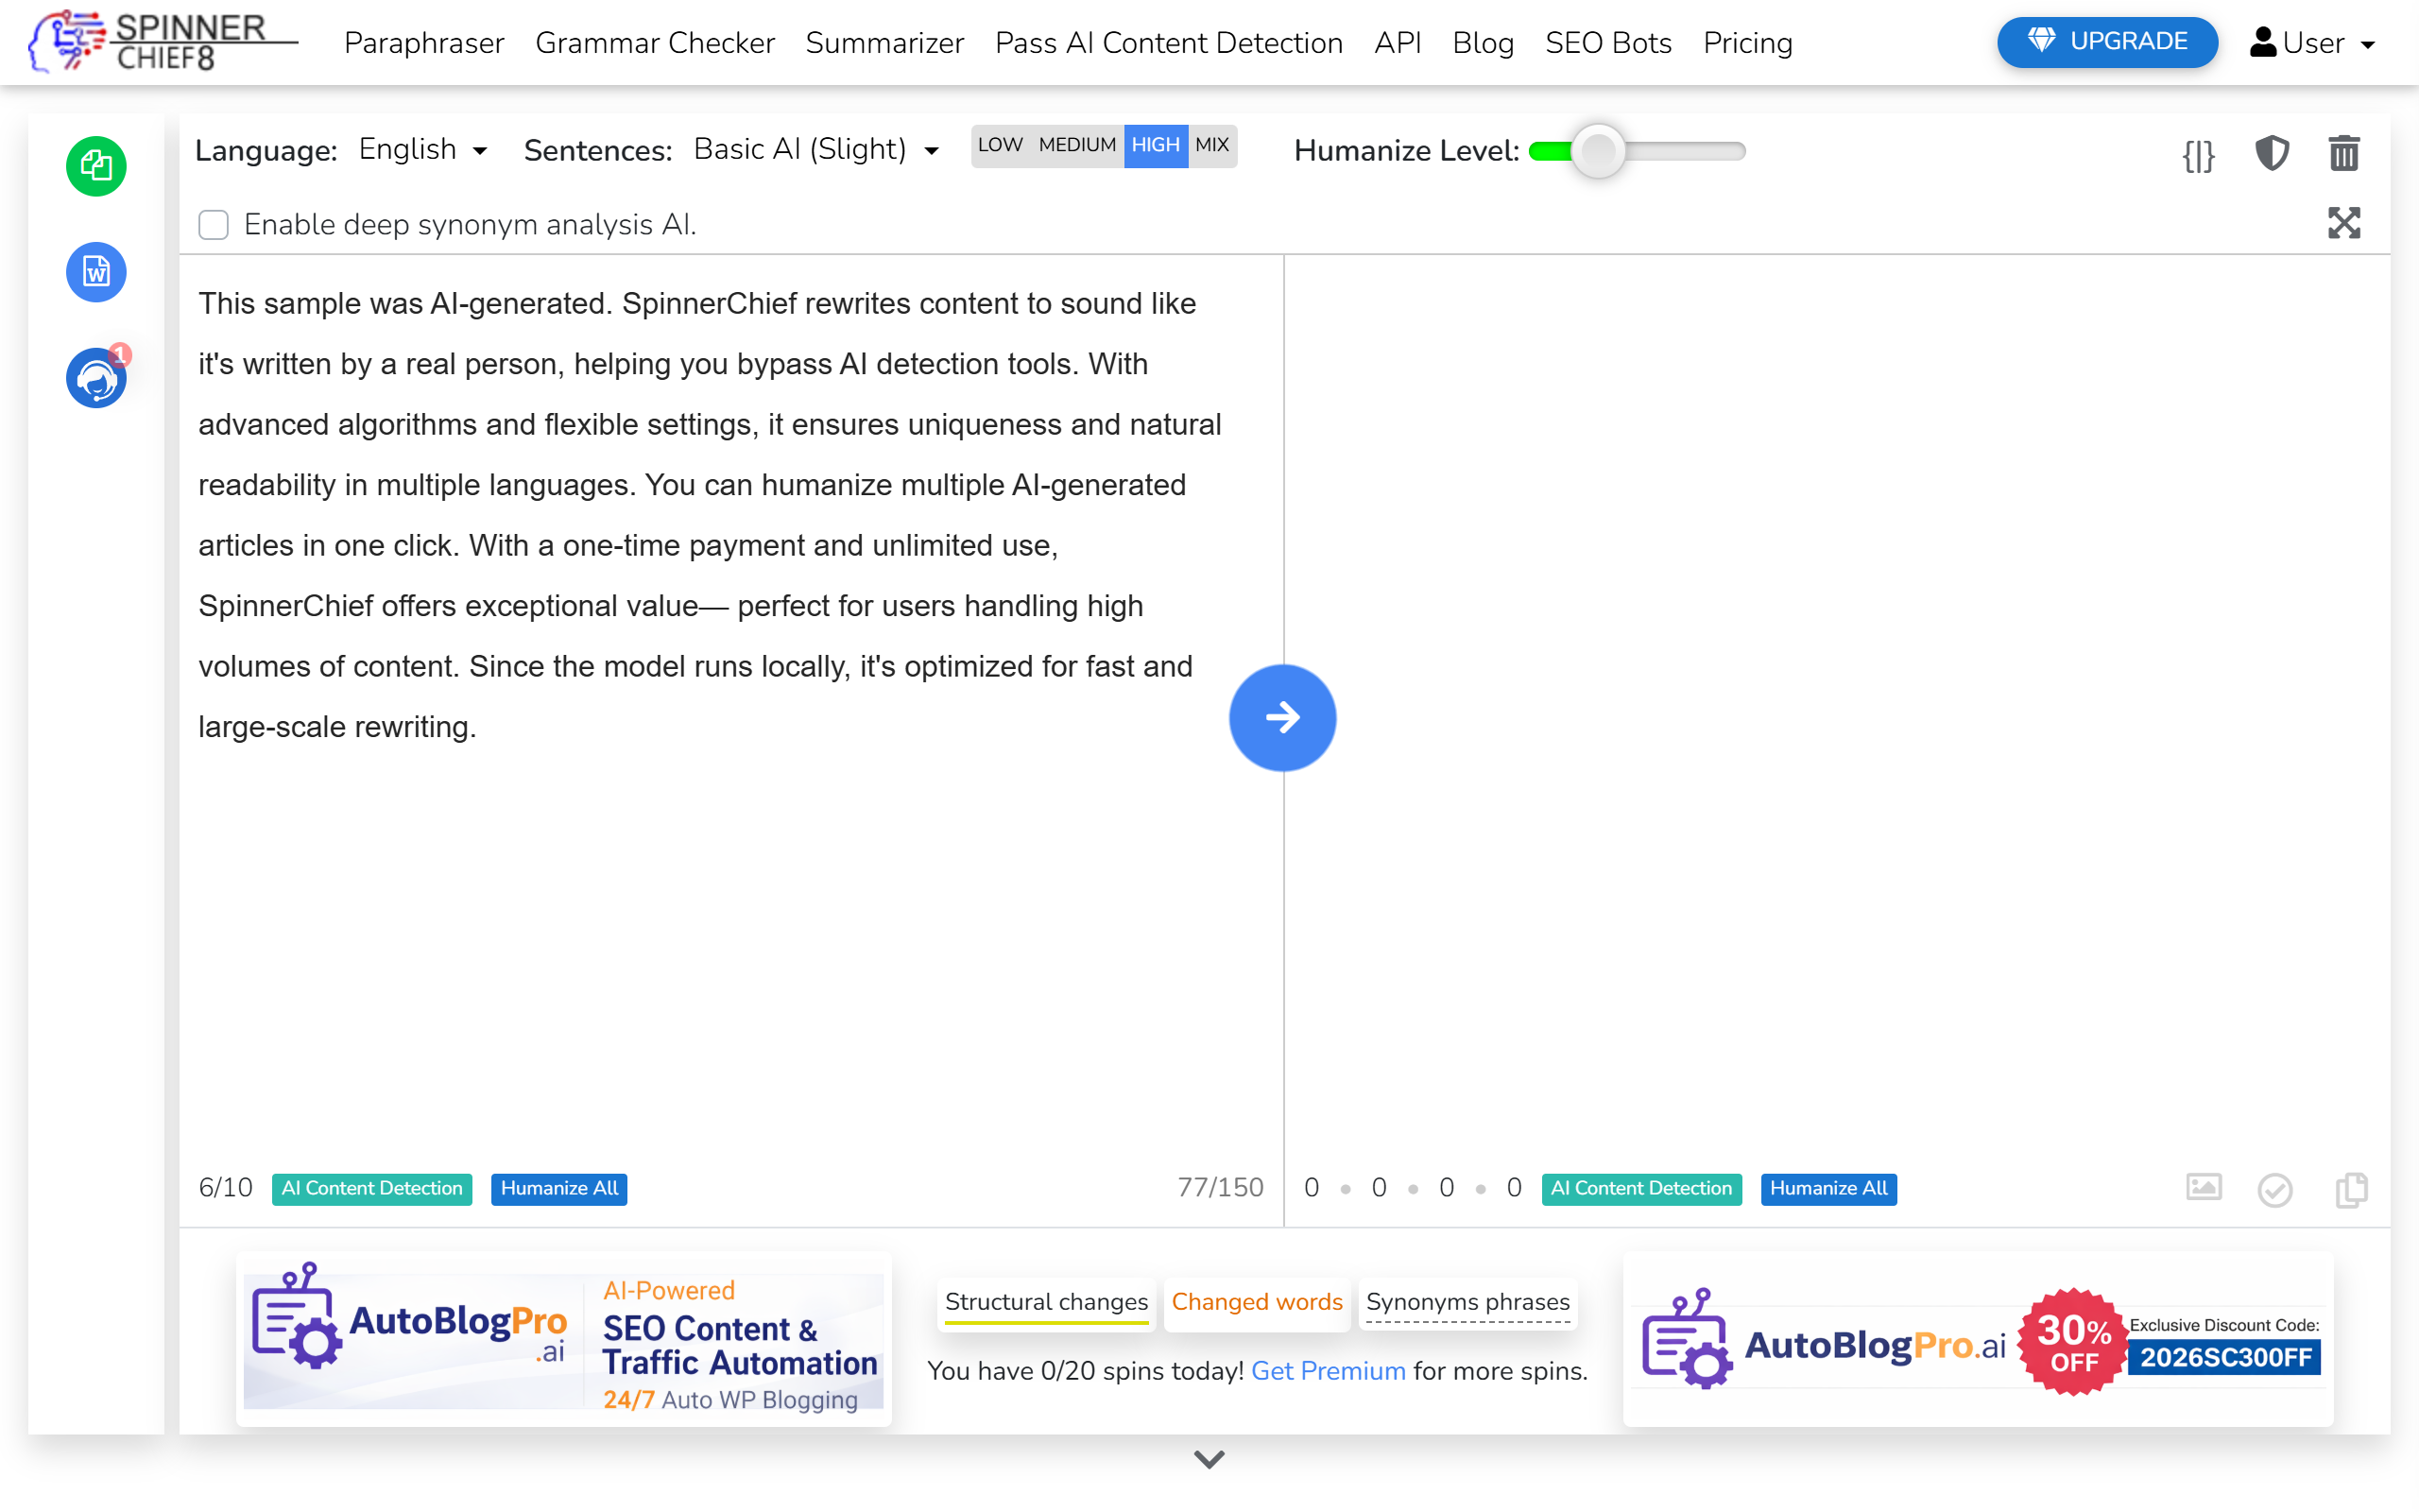Screen dimensions: 2419x1512
Task: Click the Changed words legend label
Action: point(1257,1302)
